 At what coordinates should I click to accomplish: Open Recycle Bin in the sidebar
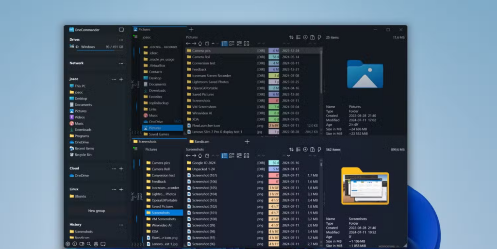pyautogui.click(x=81, y=155)
